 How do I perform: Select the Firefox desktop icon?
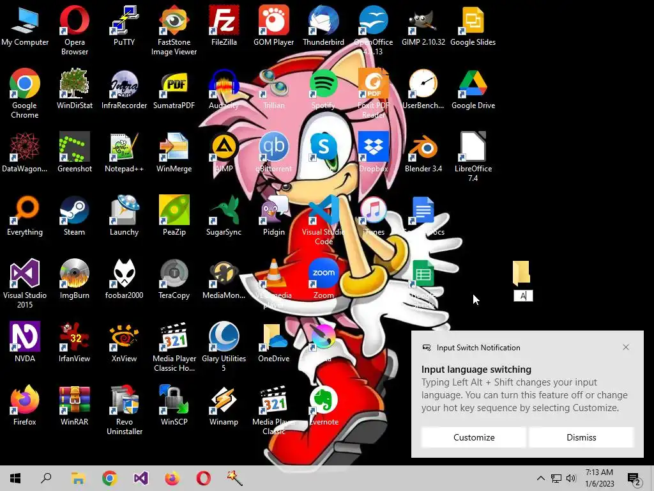click(25, 400)
